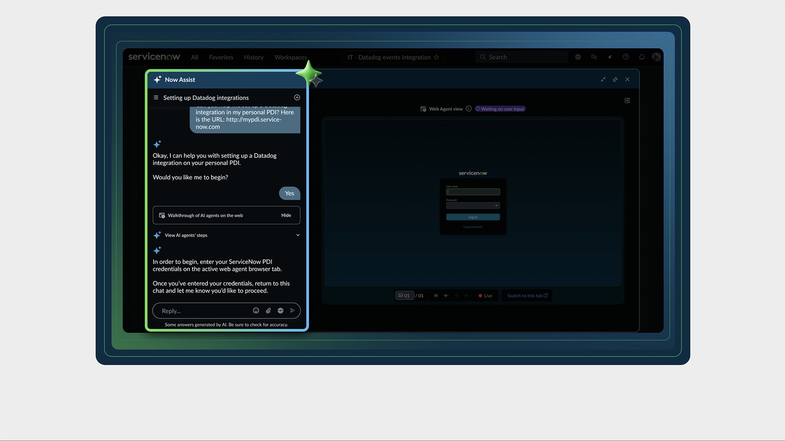The image size is (785, 441).
Task: Open the notifications bell
Action: click(642, 57)
